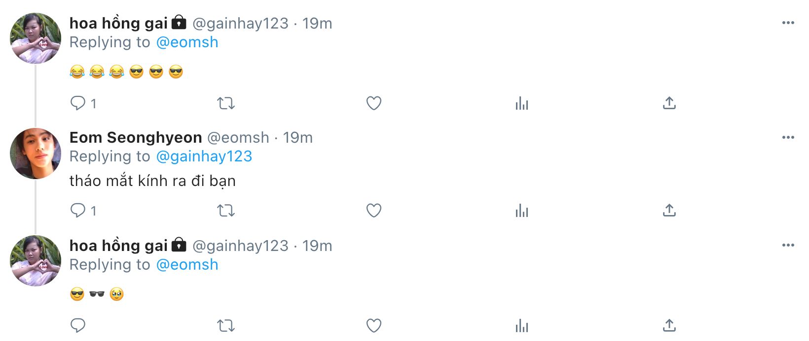Like the last hoa hồng gai tweet

tap(374, 325)
